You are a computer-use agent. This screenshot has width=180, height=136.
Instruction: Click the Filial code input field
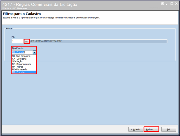tap(18, 41)
